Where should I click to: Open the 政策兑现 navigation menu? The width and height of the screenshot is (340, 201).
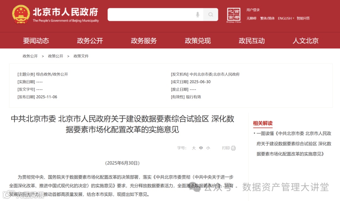coord(198,41)
